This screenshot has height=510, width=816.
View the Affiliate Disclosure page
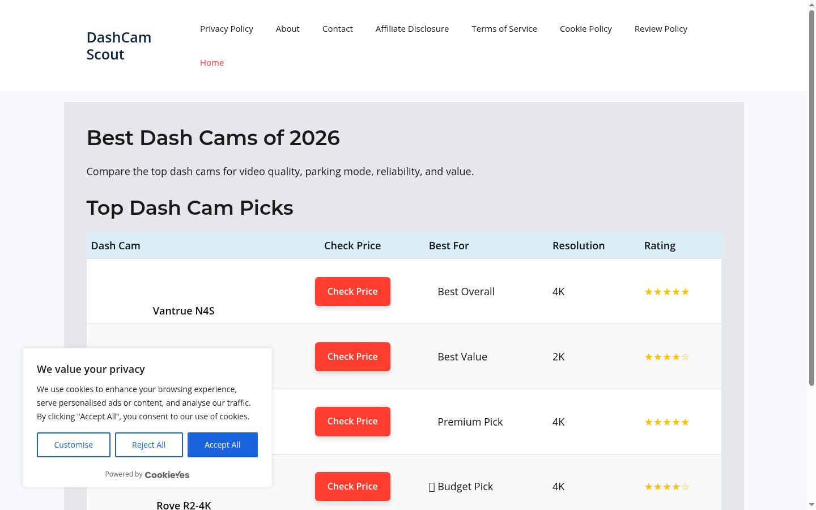point(412,29)
